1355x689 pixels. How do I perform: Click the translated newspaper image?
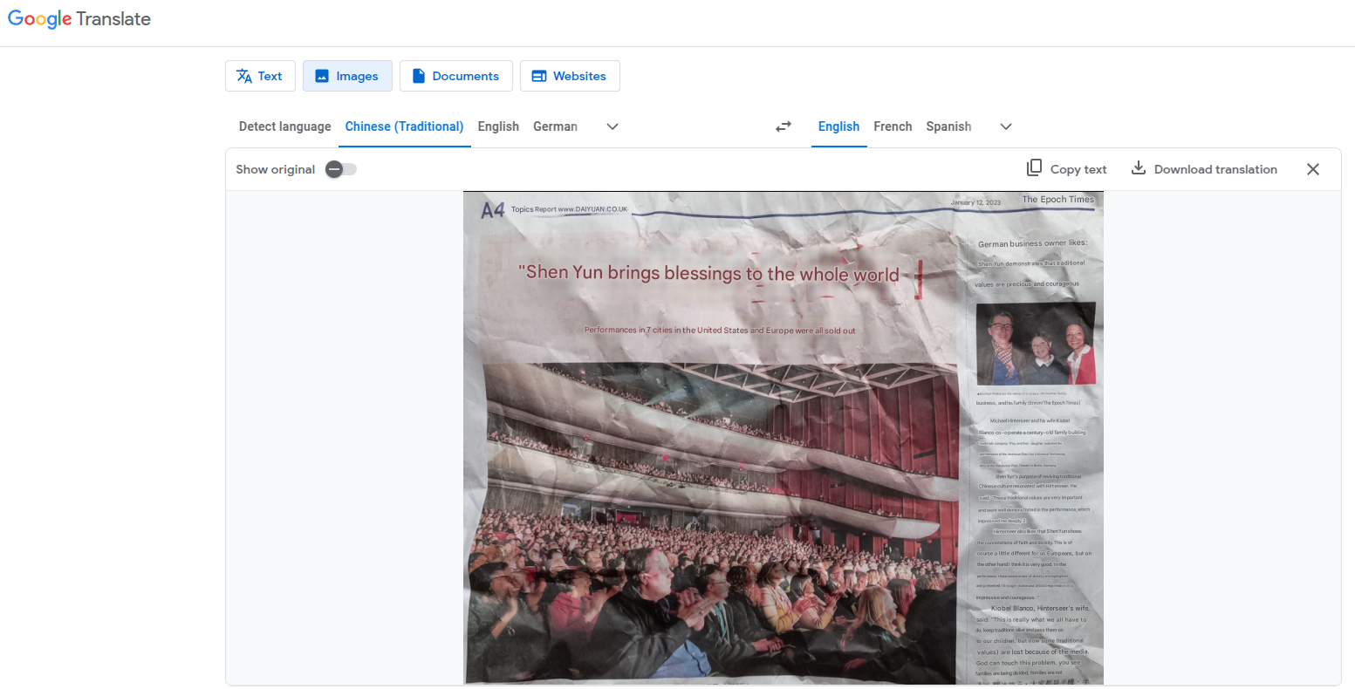[783, 438]
